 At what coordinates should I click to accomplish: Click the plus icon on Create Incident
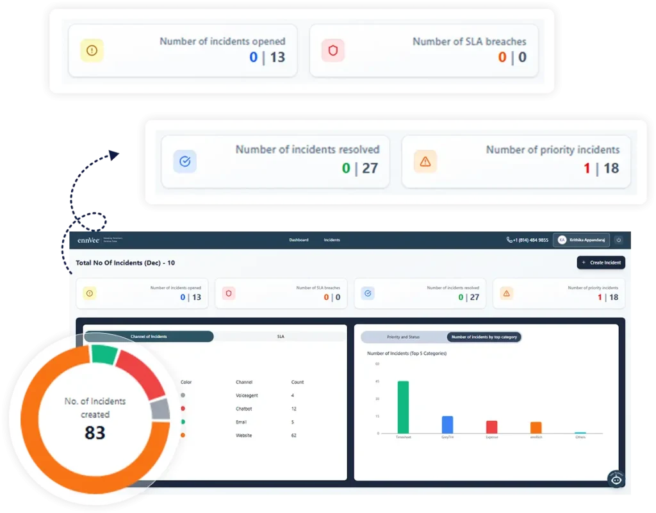point(584,263)
